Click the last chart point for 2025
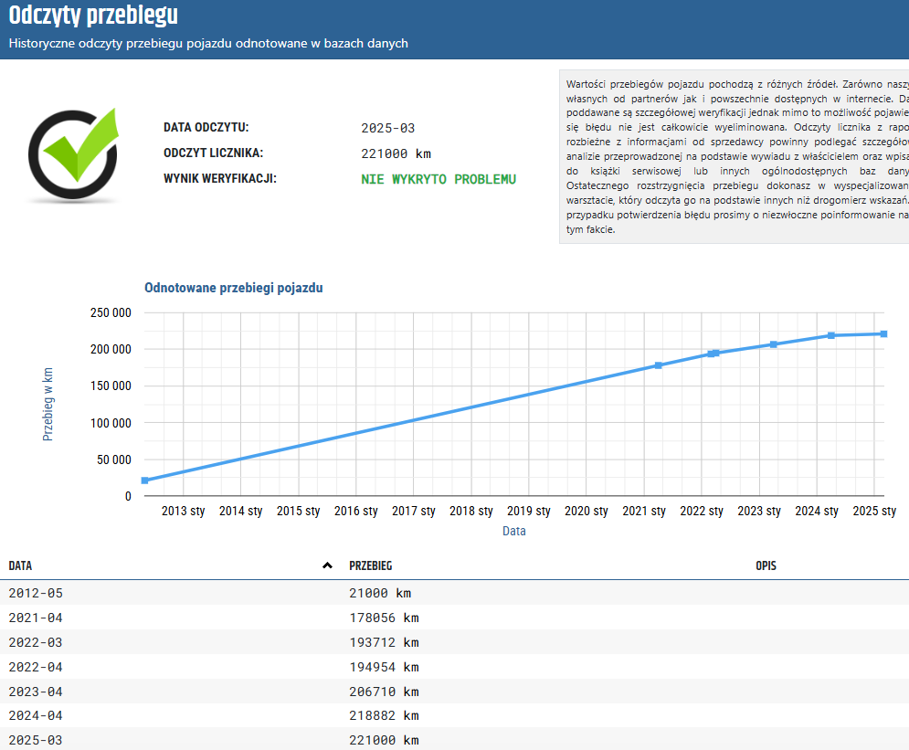The height and width of the screenshot is (750, 909). pyautogui.click(x=883, y=333)
